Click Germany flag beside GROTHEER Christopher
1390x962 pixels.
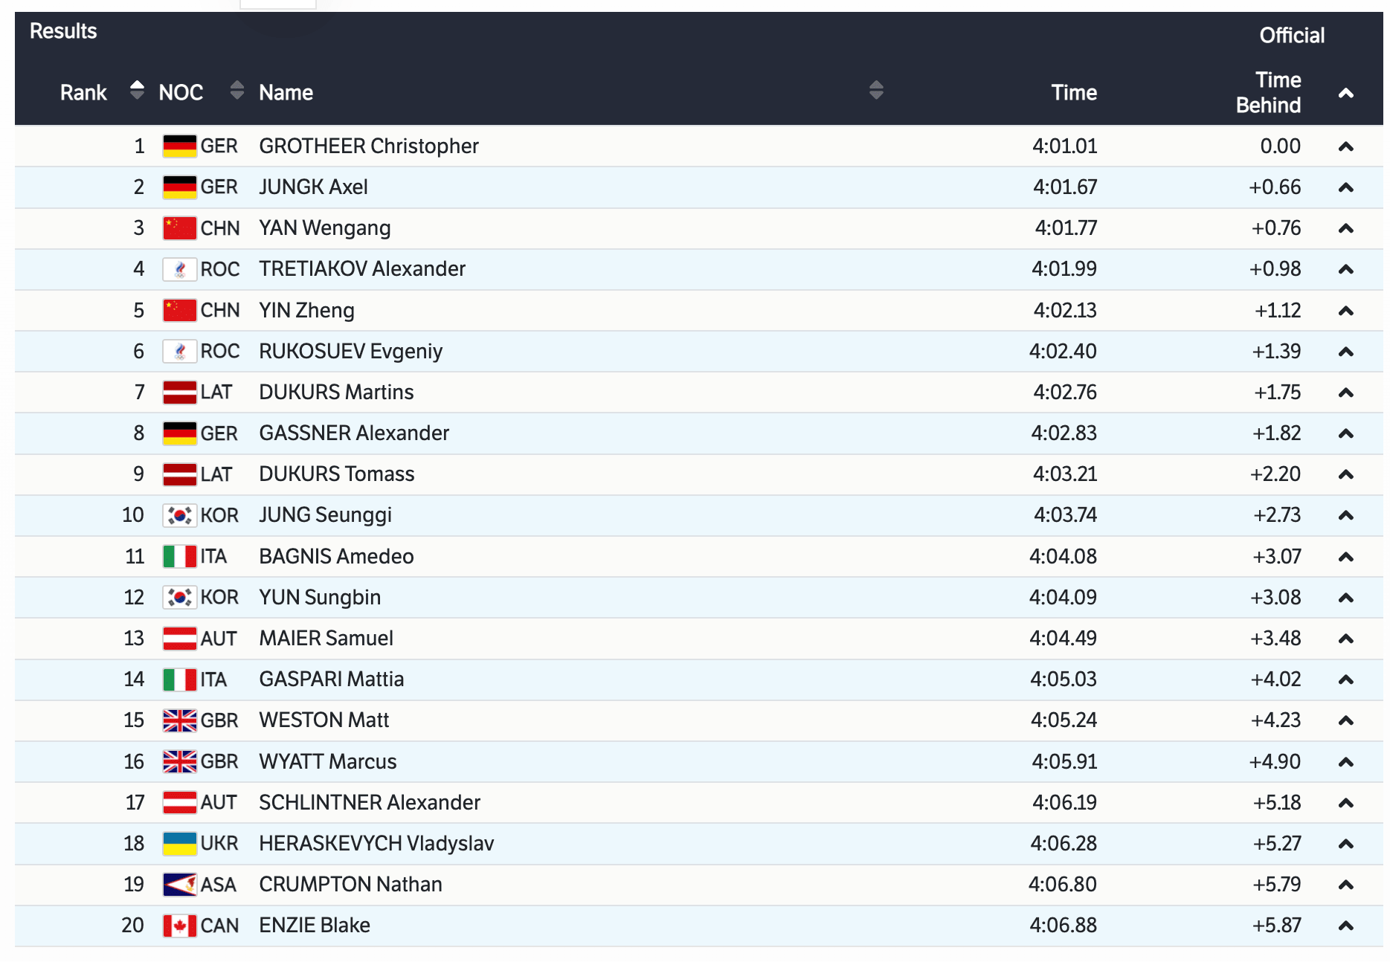coord(179,146)
